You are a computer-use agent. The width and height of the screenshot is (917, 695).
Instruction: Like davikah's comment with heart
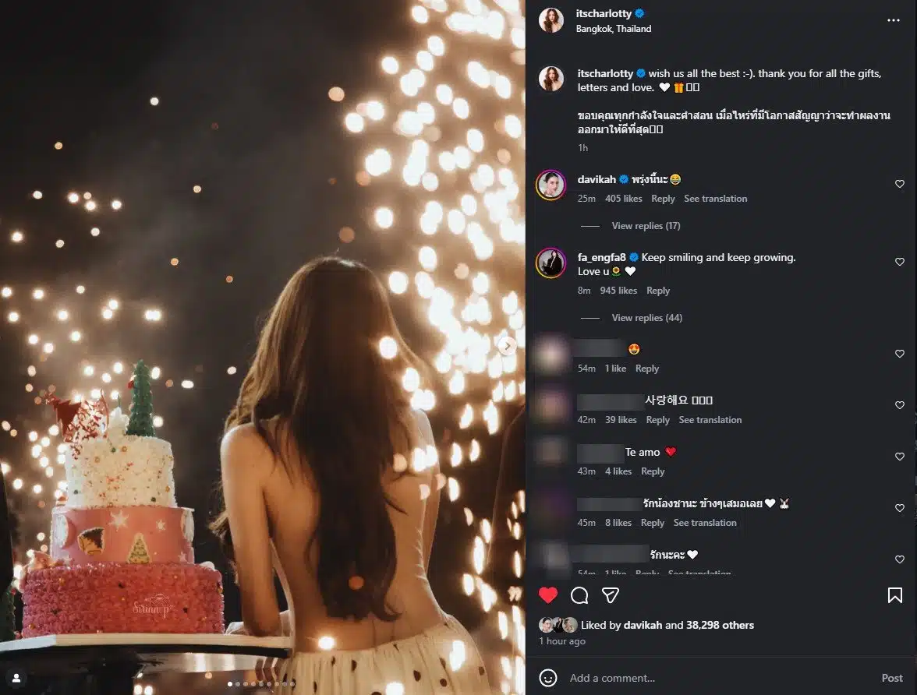[x=900, y=185]
